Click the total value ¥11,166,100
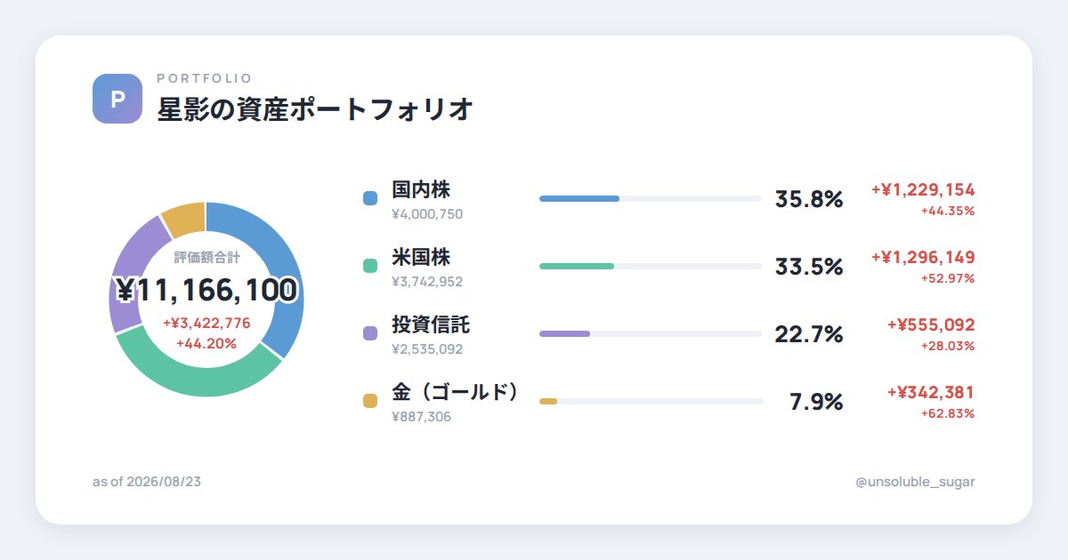The width and height of the screenshot is (1068, 560). tap(206, 290)
